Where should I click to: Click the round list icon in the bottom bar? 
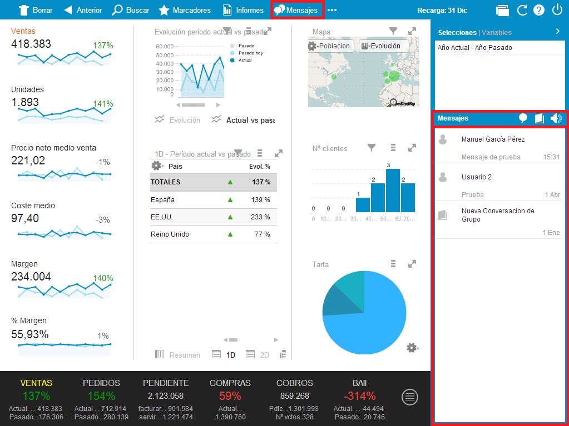410,397
